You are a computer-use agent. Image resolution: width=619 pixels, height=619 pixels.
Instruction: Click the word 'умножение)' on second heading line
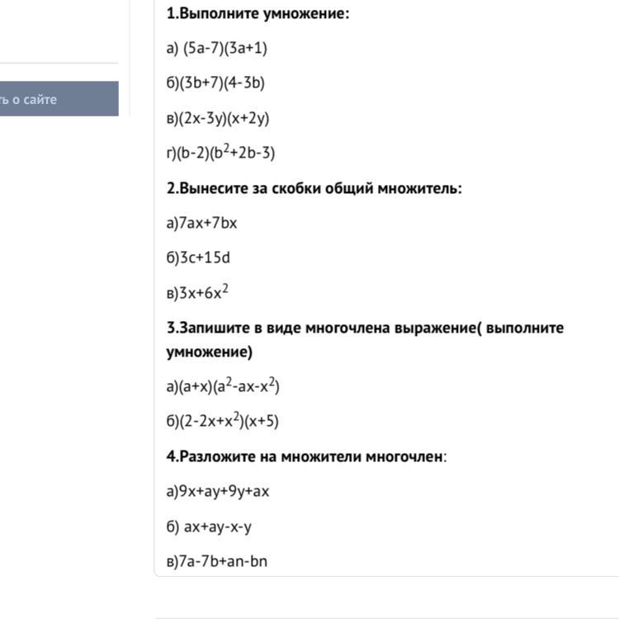(x=210, y=352)
